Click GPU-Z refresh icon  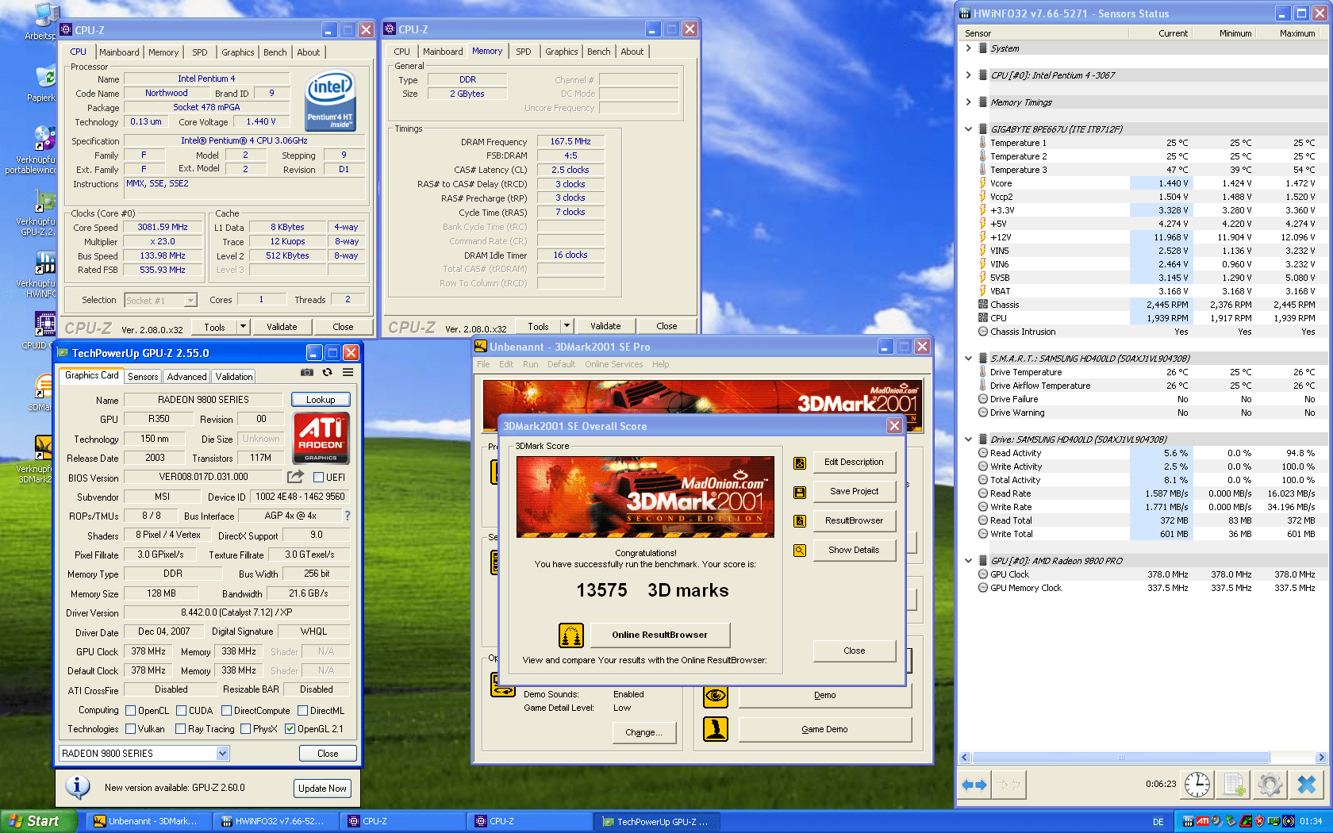327,372
